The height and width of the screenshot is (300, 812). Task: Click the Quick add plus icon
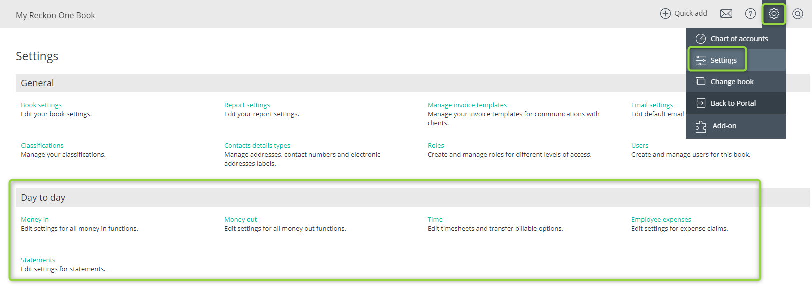coord(665,14)
